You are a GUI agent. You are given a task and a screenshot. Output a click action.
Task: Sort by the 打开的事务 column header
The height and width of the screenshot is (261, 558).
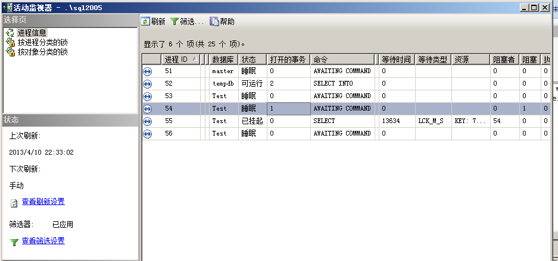click(289, 59)
